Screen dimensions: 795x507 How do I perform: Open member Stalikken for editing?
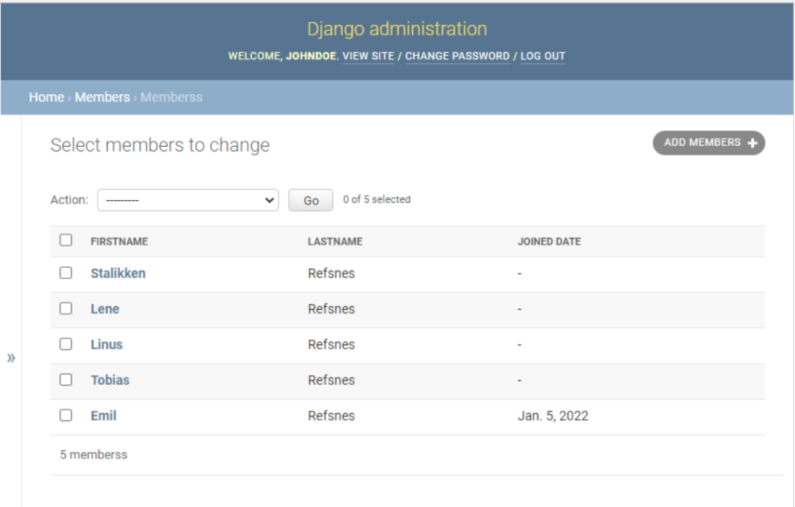click(x=118, y=273)
